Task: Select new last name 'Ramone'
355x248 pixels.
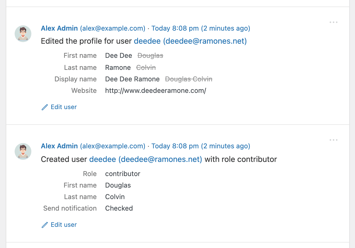Action: point(118,67)
